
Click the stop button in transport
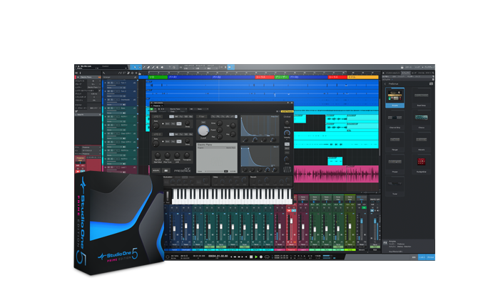pyautogui.click(x=251, y=257)
